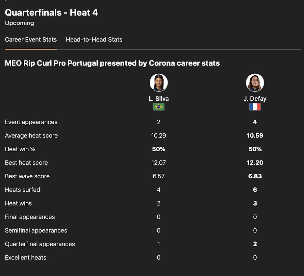Click the MEO Rip Curl Pro Portugal heading
This screenshot has height=276, width=304.
(x=112, y=63)
